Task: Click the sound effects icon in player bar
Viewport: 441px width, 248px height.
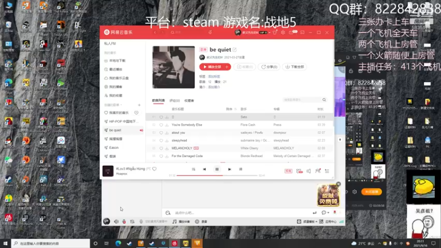Action: tap(299, 171)
